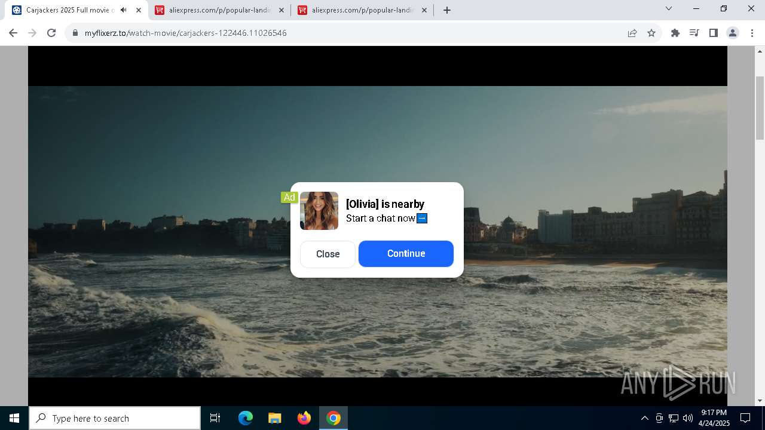The height and width of the screenshot is (430, 765).
Task: Click the taskbar search box
Action: [x=115, y=418]
